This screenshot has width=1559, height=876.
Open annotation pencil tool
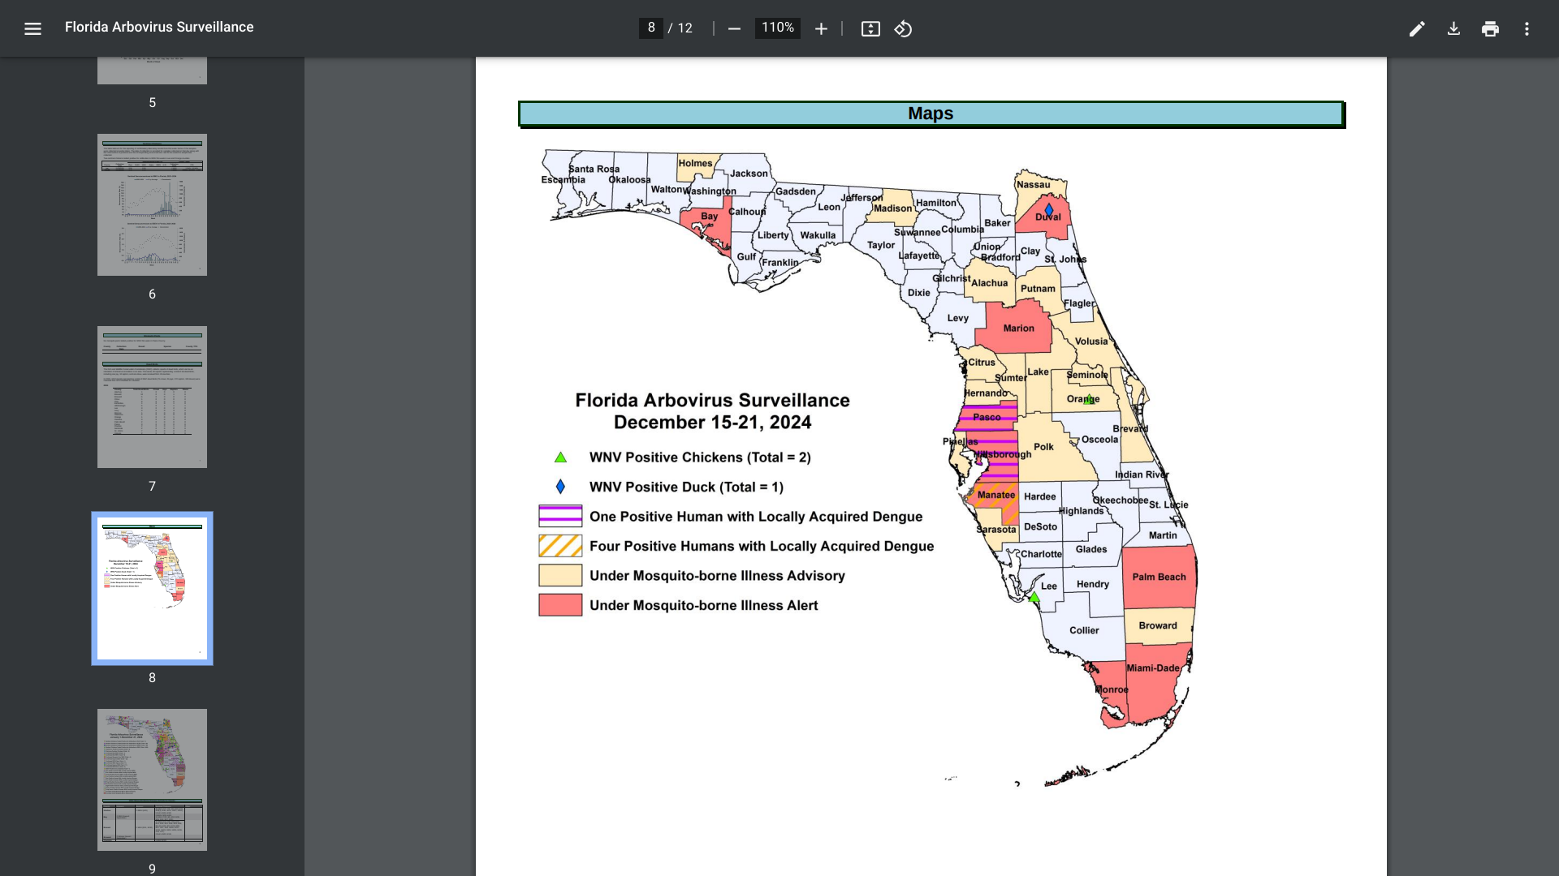coord(1417,28)
